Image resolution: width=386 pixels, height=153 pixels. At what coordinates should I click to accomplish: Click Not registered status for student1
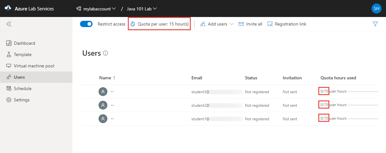click(257, 119)
